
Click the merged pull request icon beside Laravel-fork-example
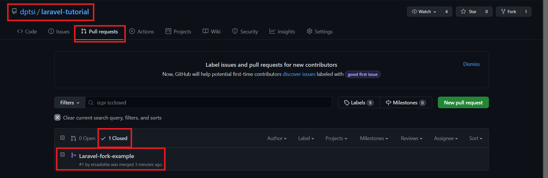(x=73, y=155)
